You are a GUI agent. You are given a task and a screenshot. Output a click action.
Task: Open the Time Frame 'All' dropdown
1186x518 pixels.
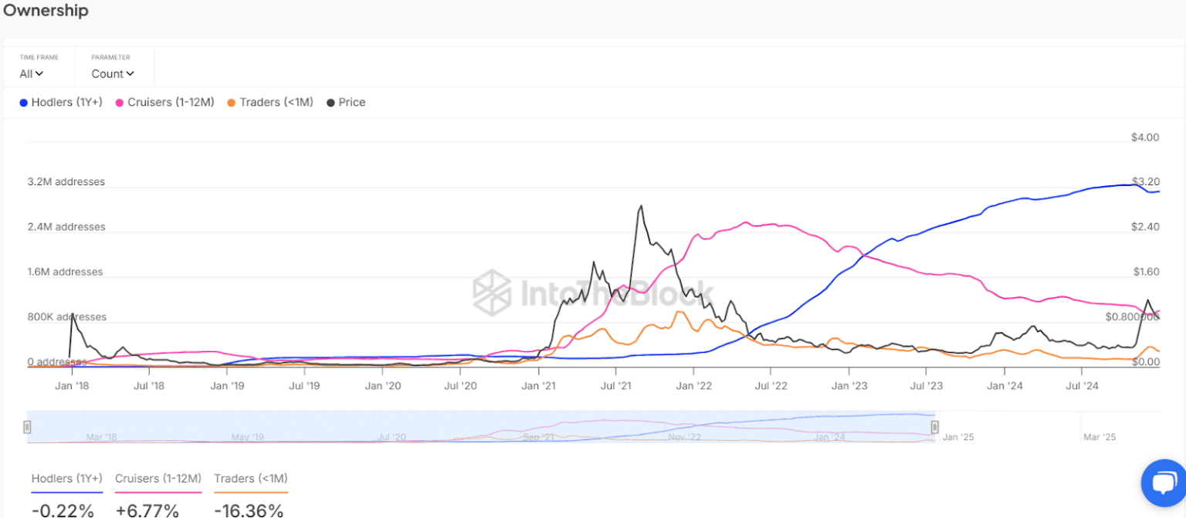pos(32,74)
